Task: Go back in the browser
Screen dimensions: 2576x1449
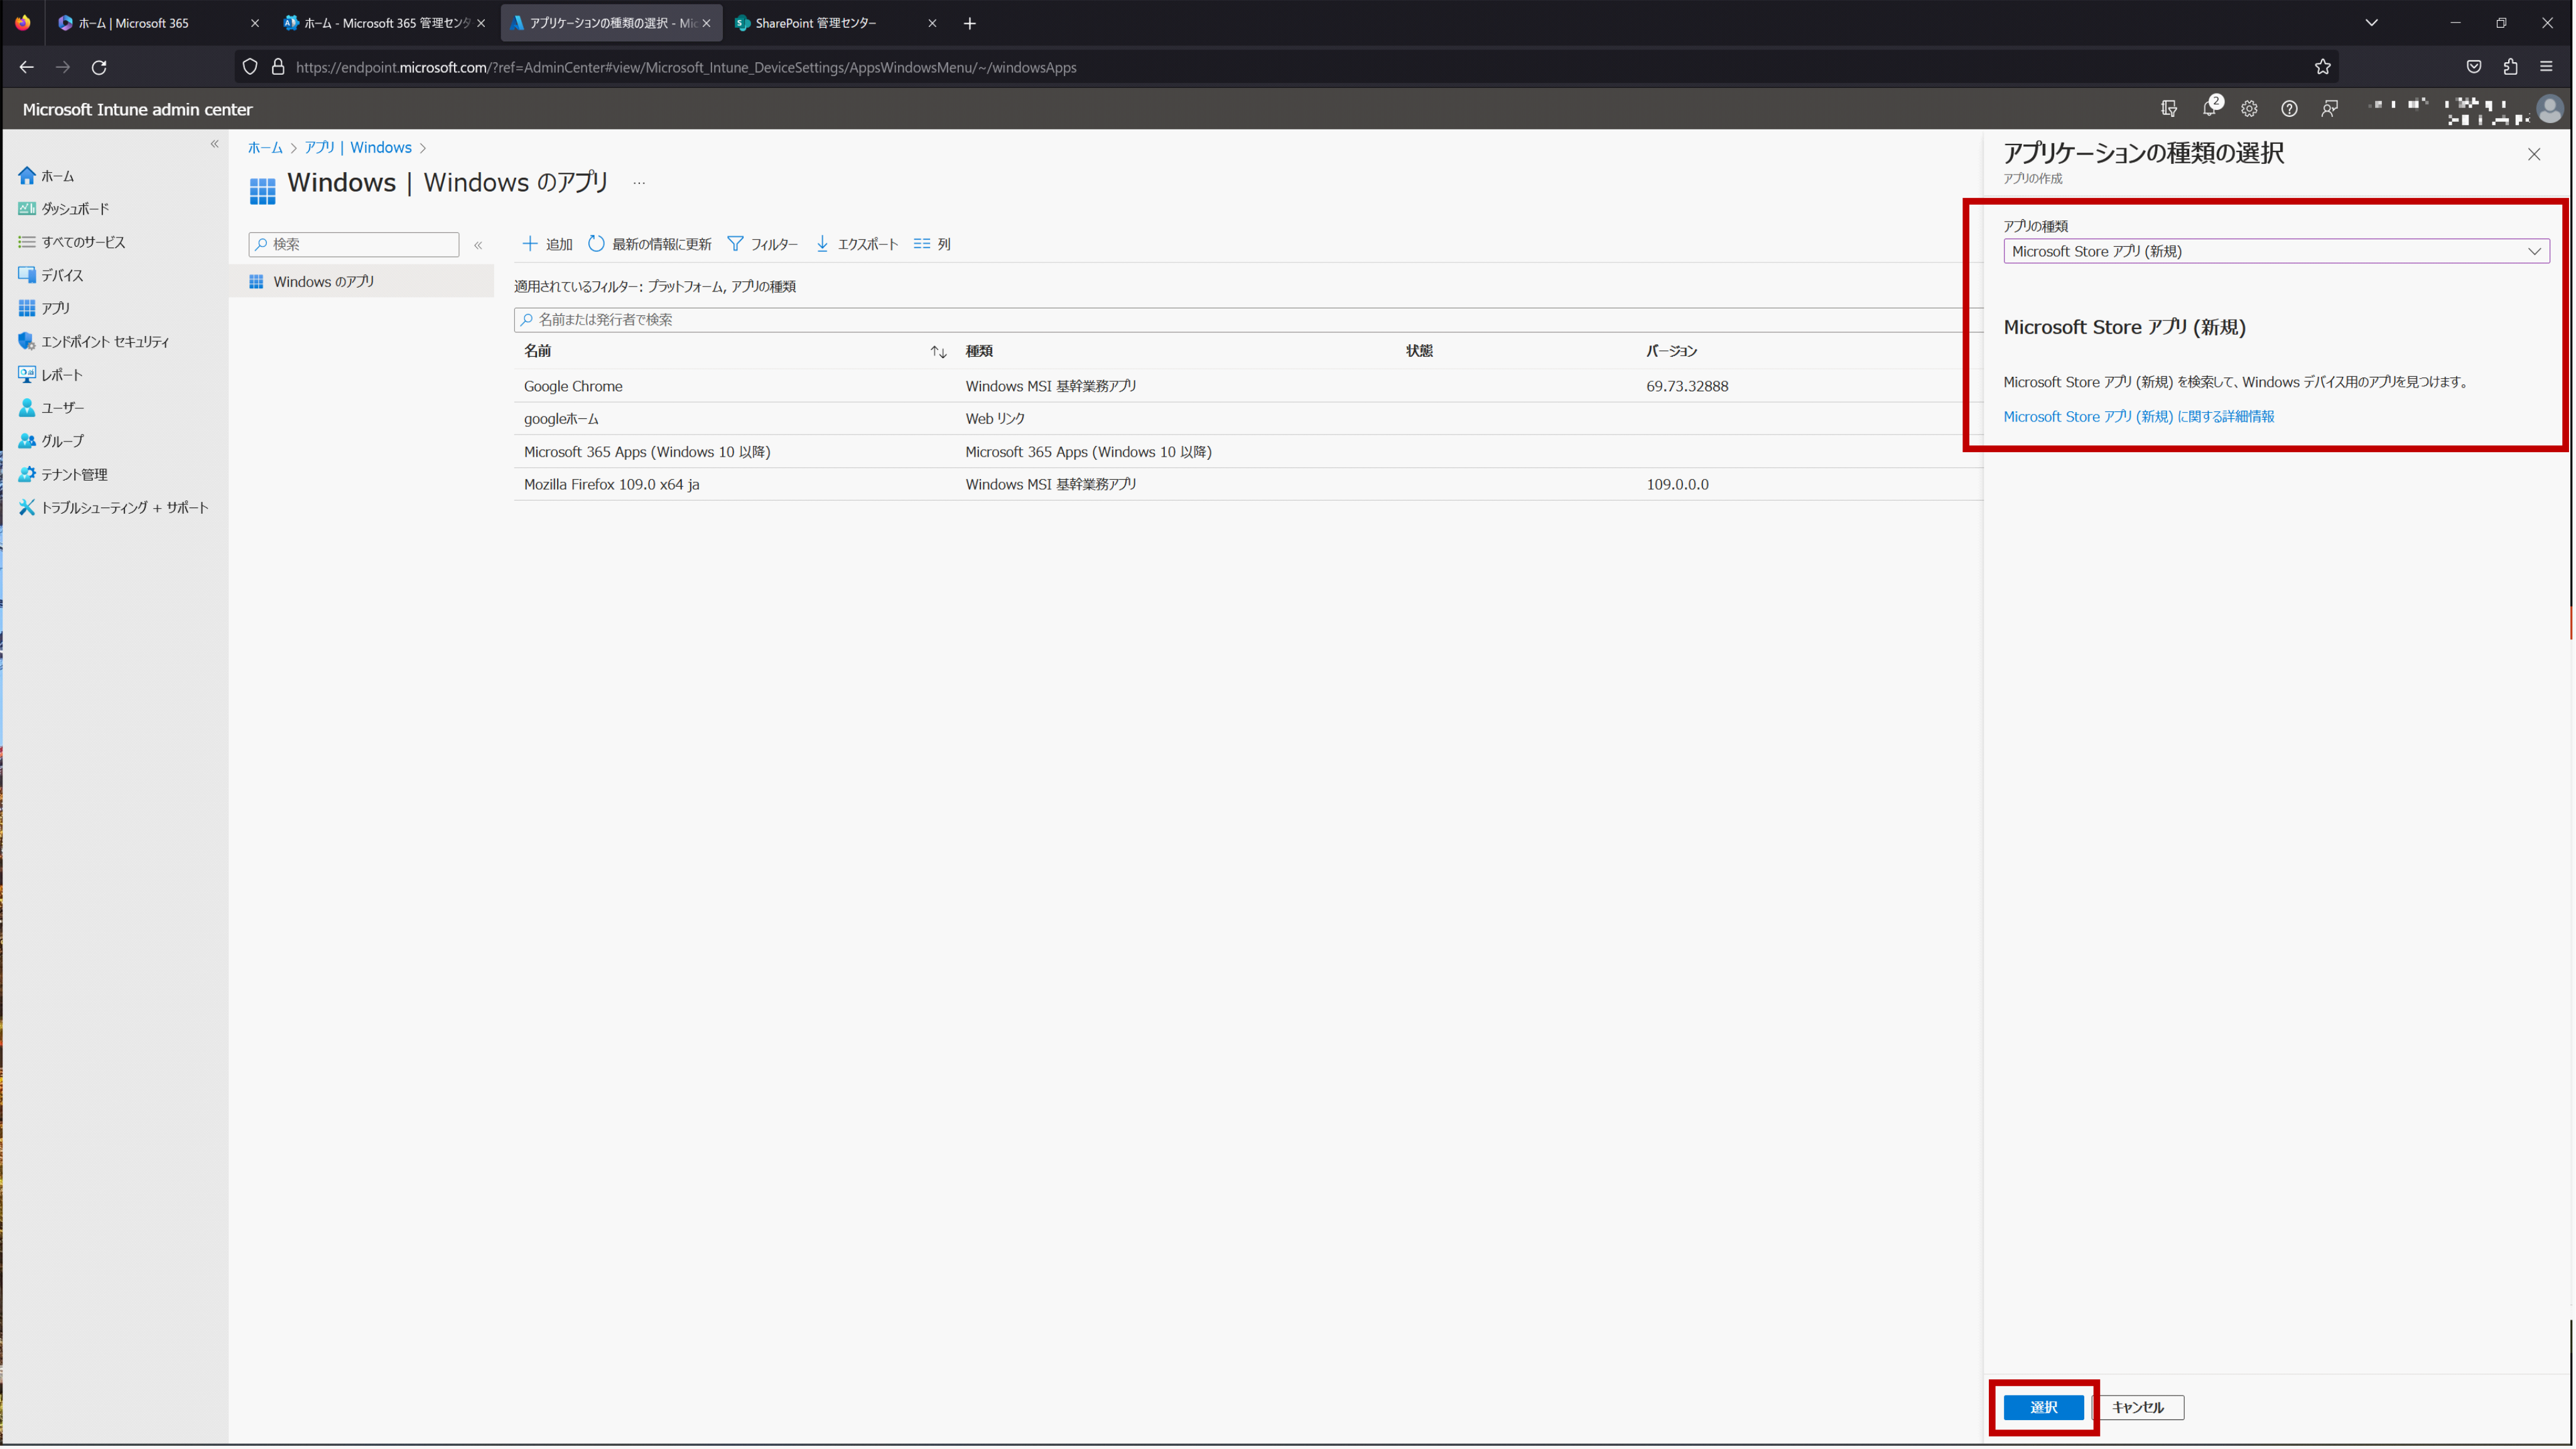Action: (26, 67)
